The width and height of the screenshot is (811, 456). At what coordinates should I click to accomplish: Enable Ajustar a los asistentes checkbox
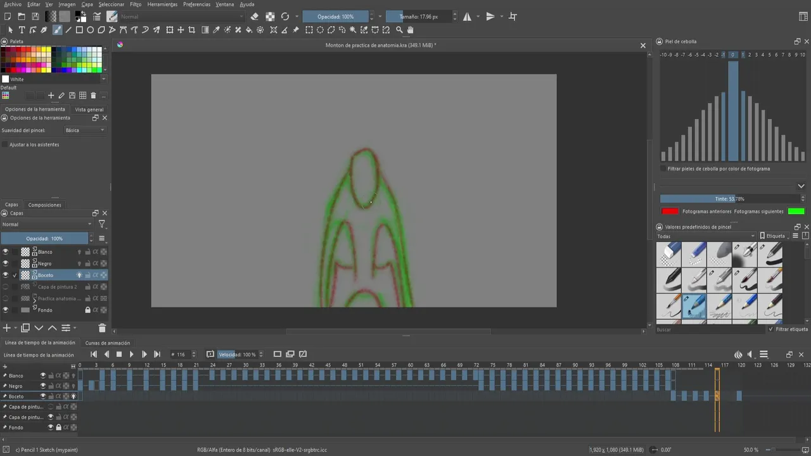pyautogui.click(x=5, y=144)
